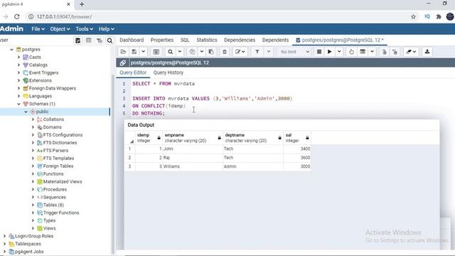This screenshot has width=455, height=256.
Task: Select the Extensions tree item
Action: 41,80
